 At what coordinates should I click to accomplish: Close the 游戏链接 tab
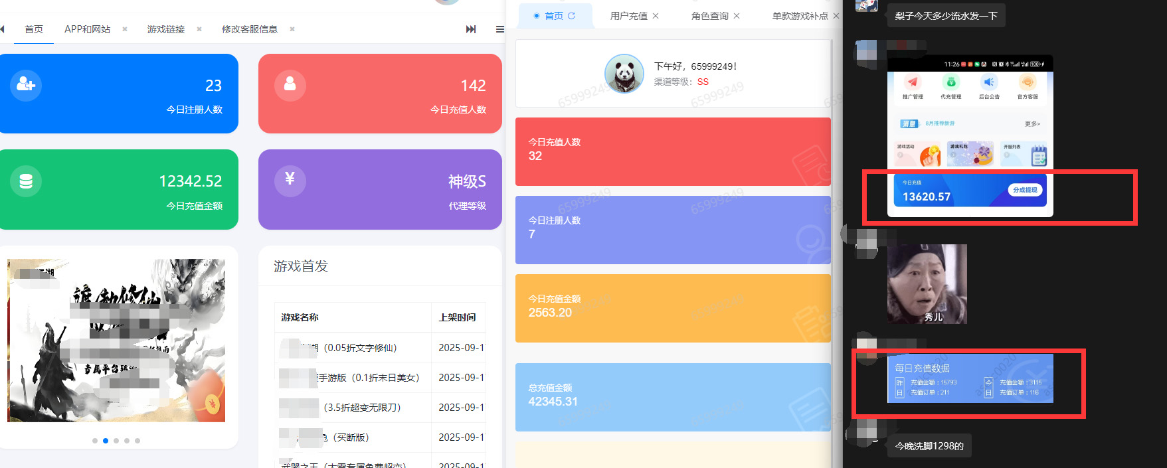(199, 29)
